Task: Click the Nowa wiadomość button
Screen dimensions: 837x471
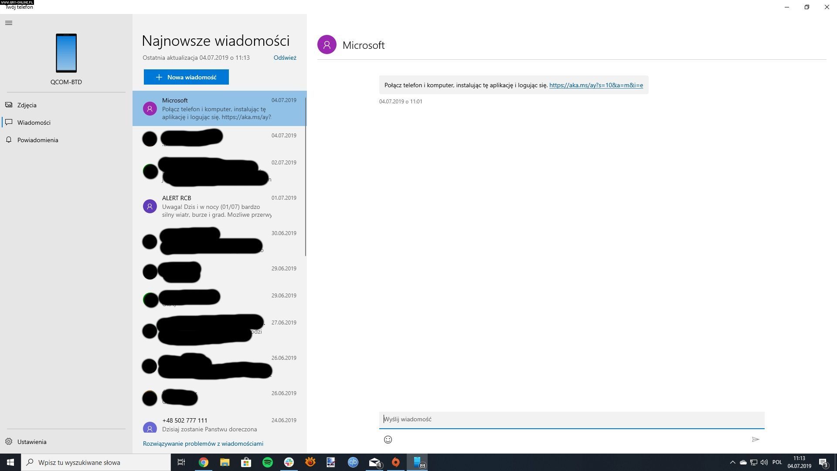Action: pos(186,77)
